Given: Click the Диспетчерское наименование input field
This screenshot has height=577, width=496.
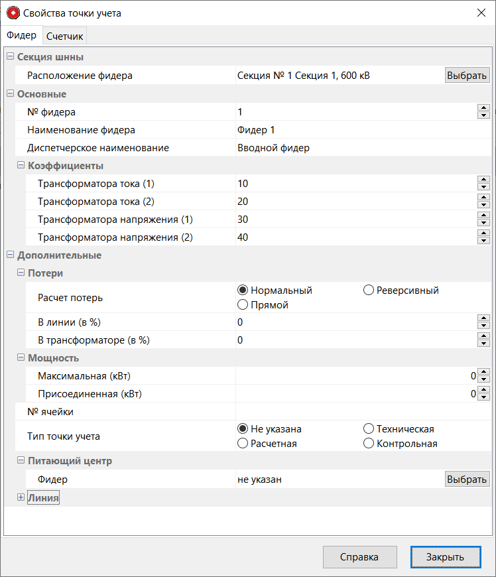Looking at the screenshot, I should tap(358, 148).
